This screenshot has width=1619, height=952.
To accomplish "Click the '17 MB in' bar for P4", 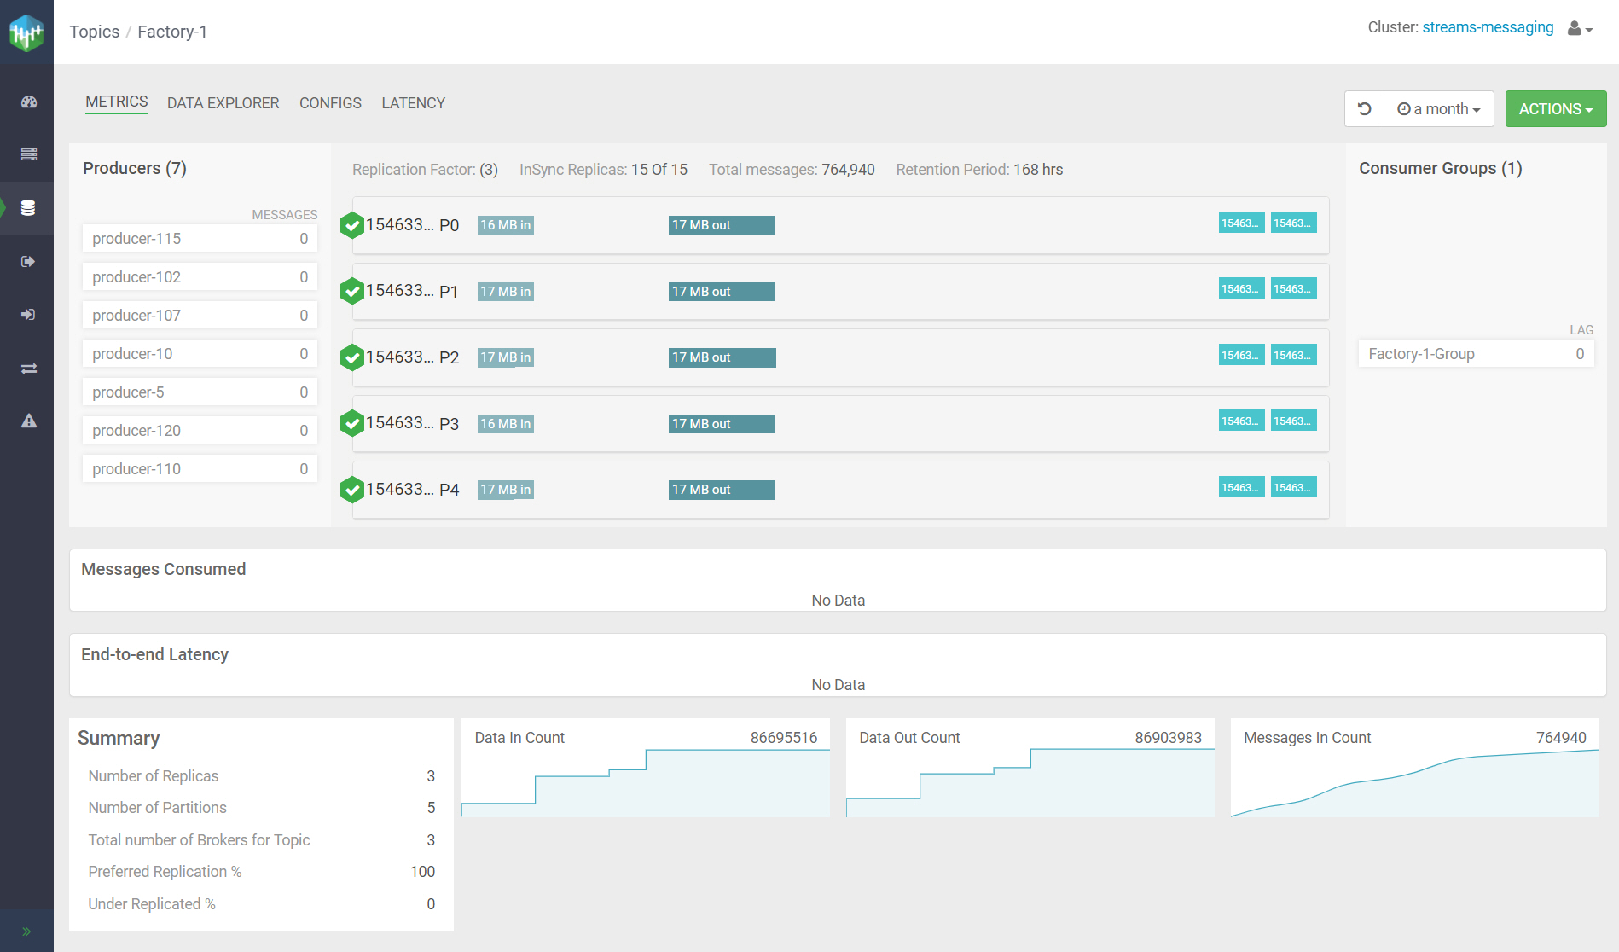I will [506, 490].
